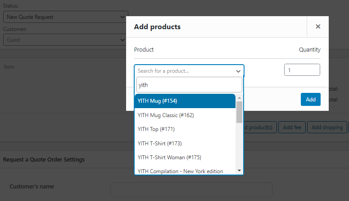Click the Add product(s) button behind dialog
349x201 pixels.
(x=260, y=127)
